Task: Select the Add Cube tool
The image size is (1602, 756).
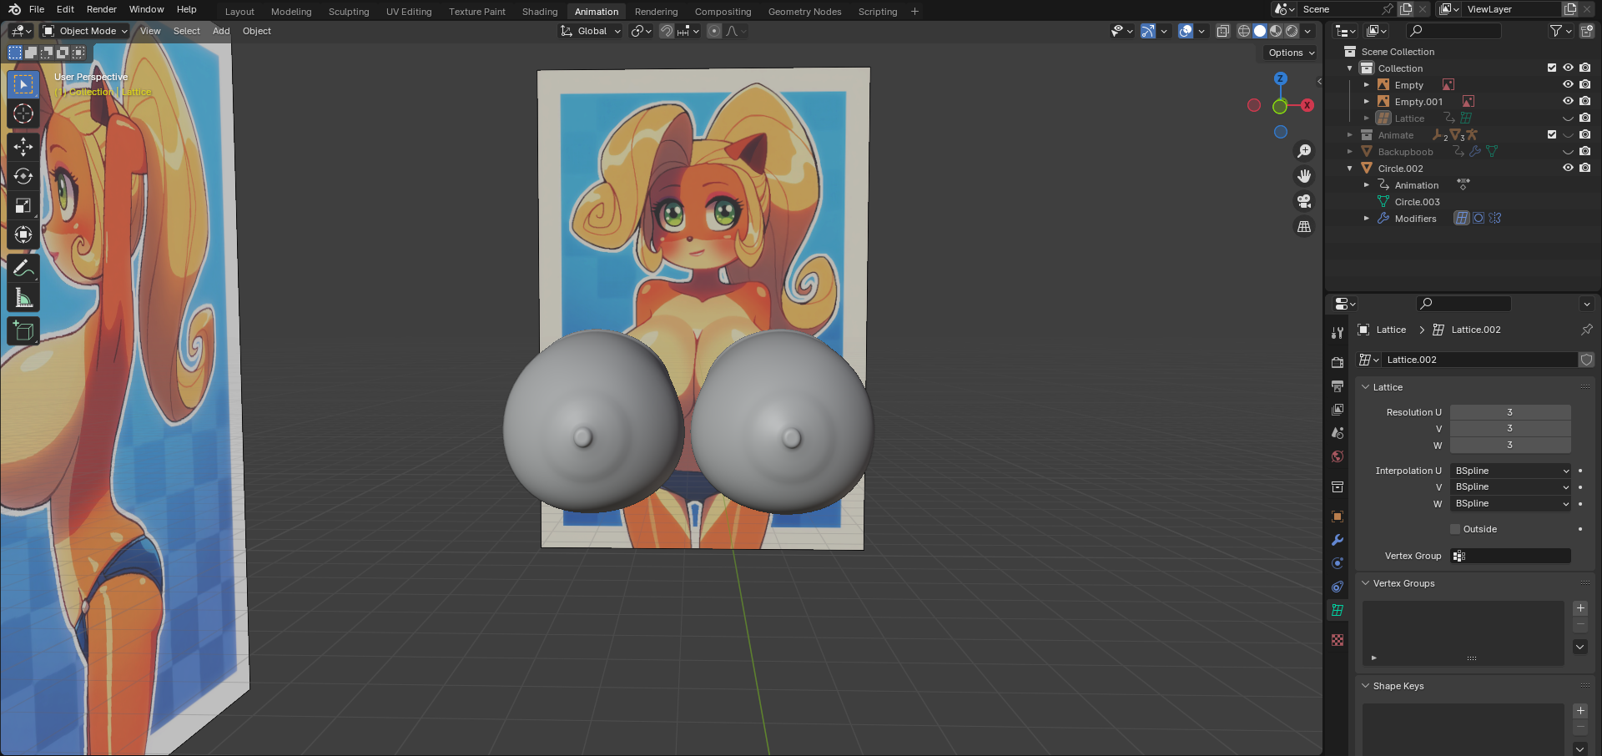Action: click(x=23, y=330)
